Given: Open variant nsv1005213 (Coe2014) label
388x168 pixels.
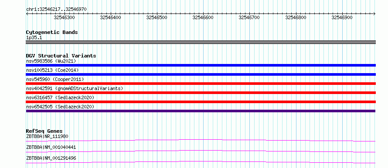Looking at the screenshot, I should coord(52,70).
